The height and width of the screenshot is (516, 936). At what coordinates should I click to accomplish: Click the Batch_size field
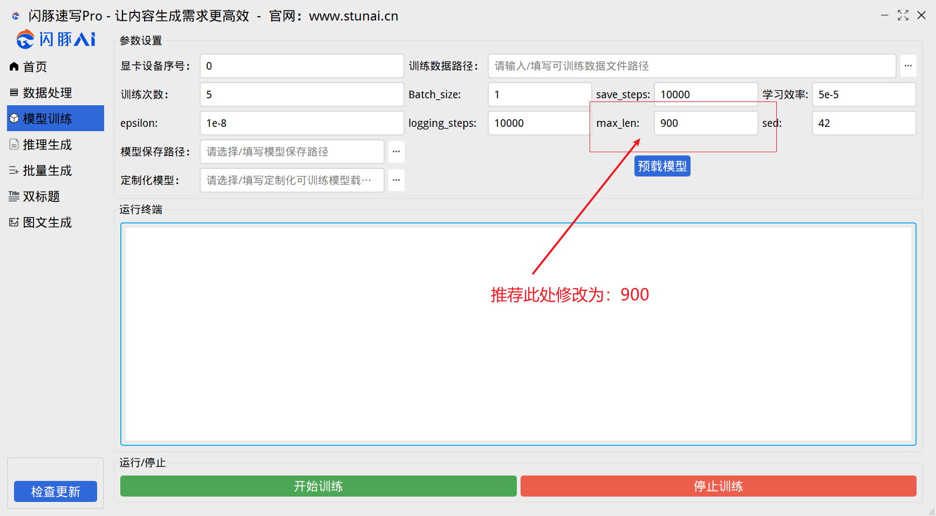pyautogui.click(x=540, y=94)
